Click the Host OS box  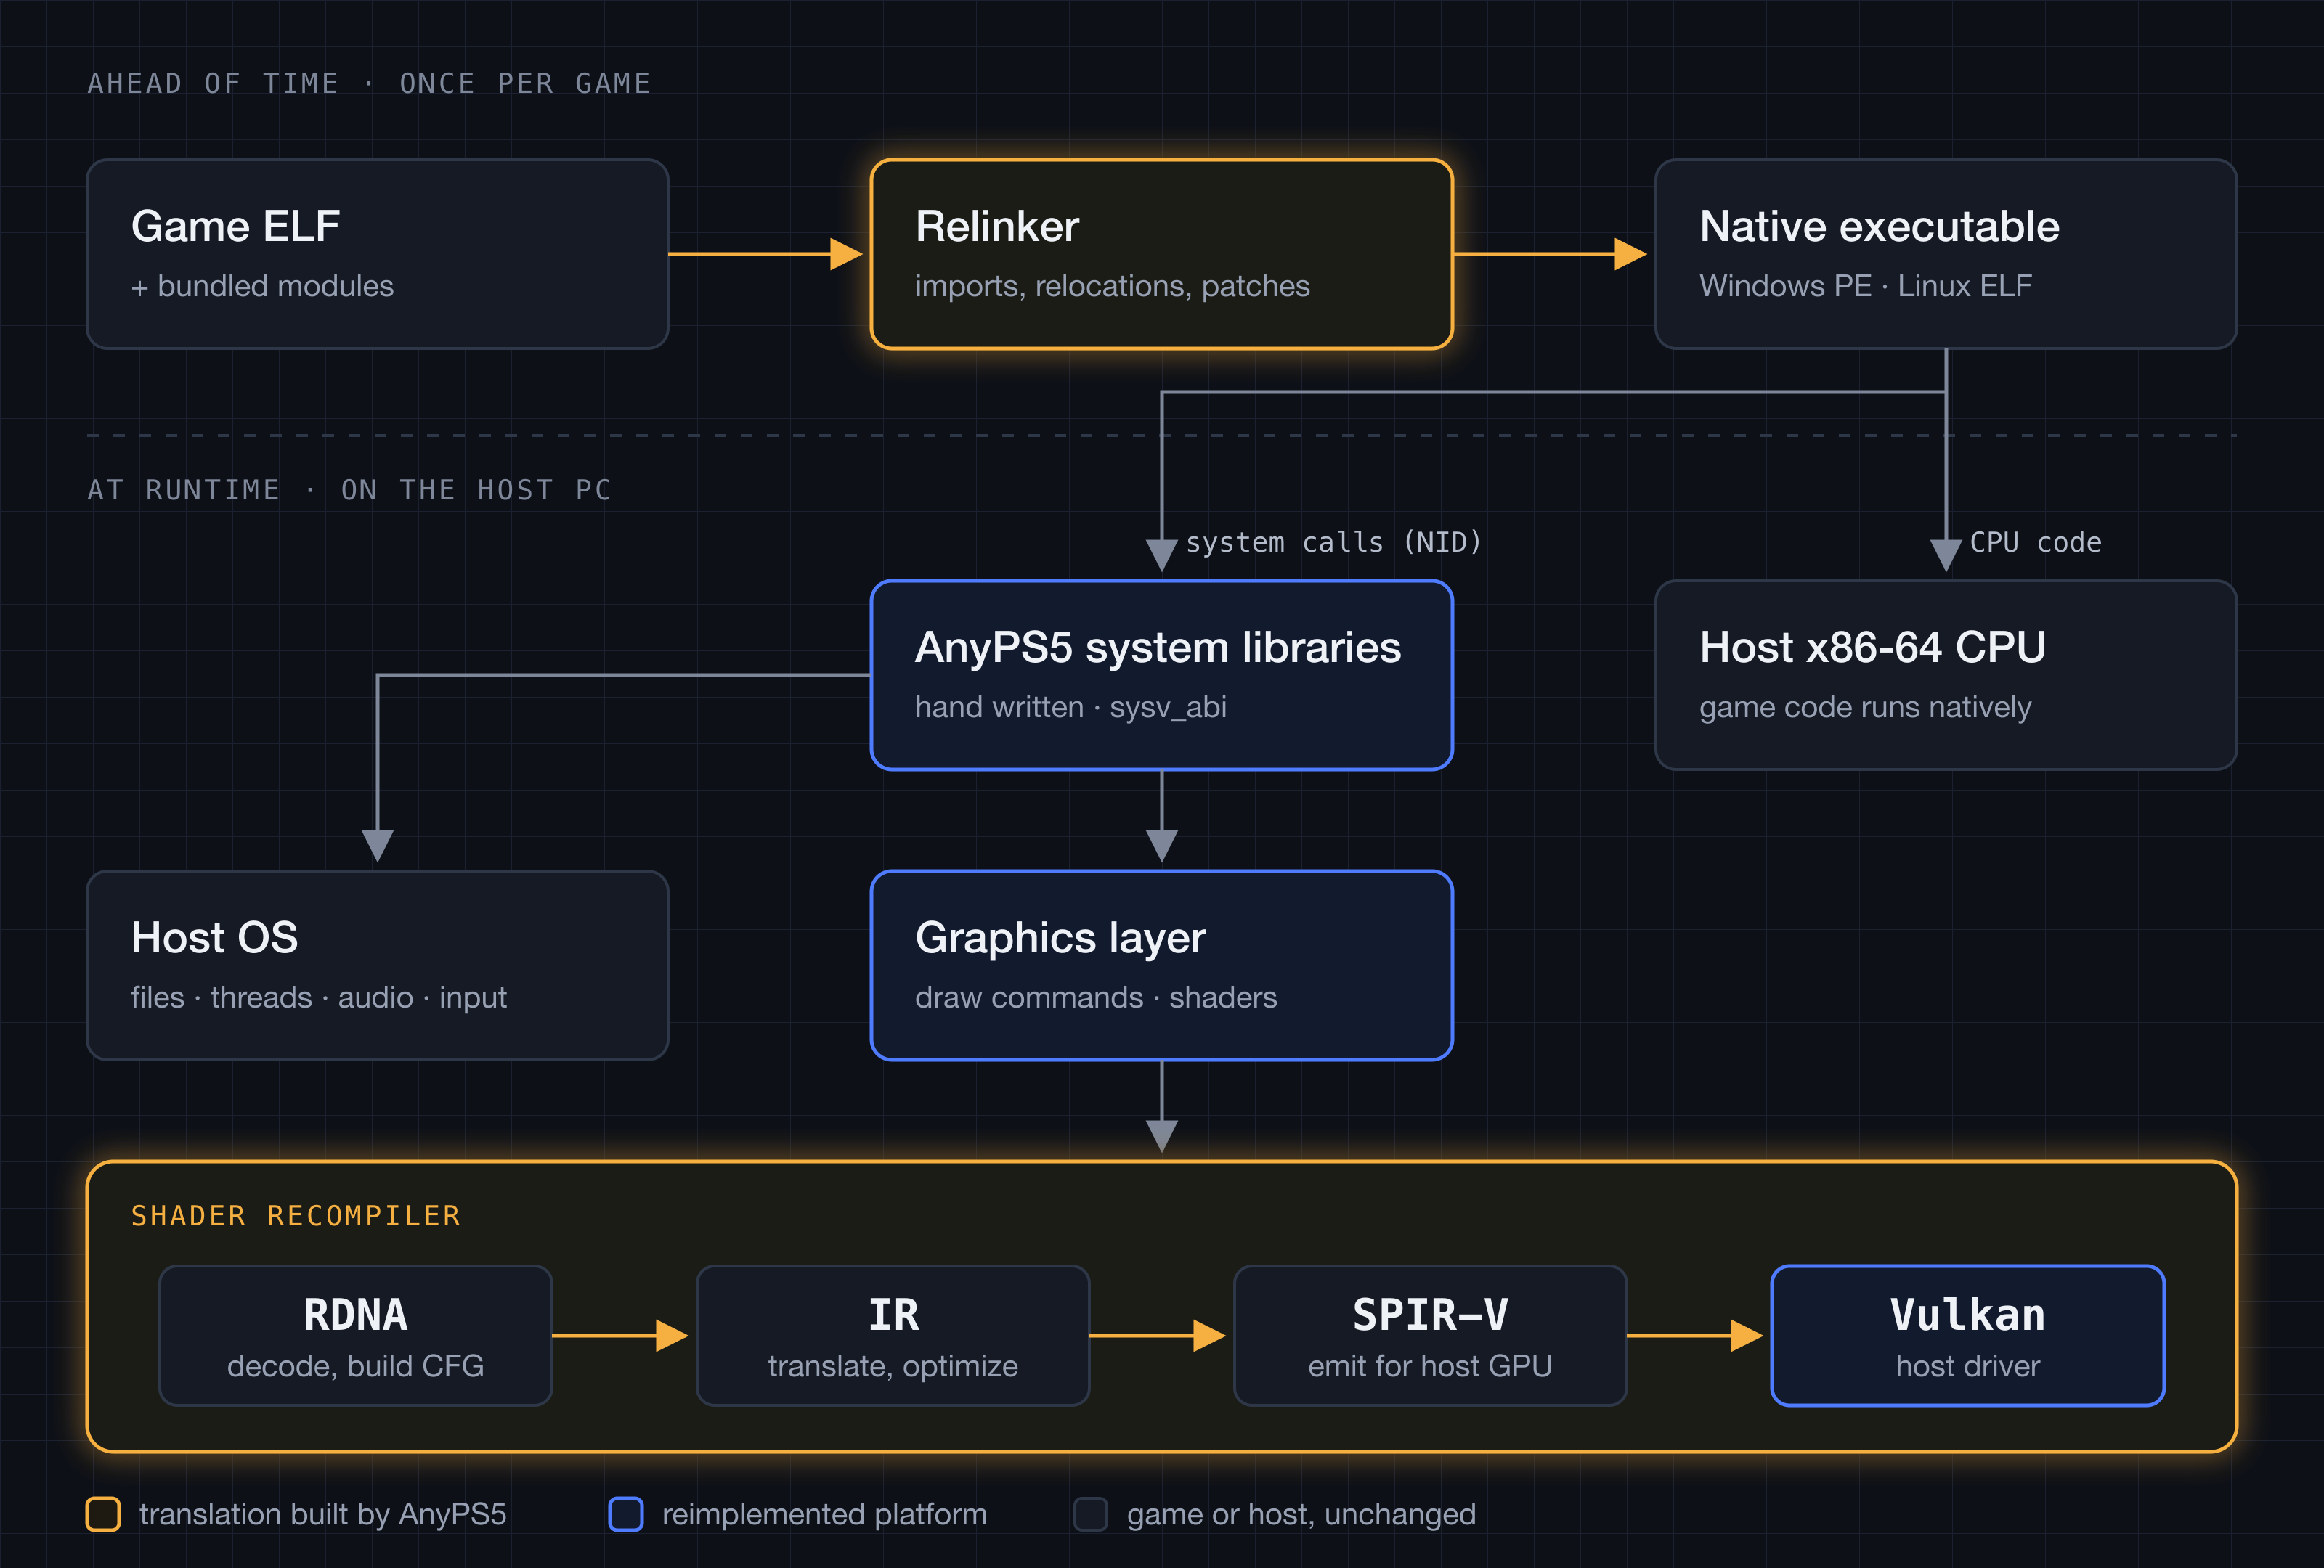(377, 965)
